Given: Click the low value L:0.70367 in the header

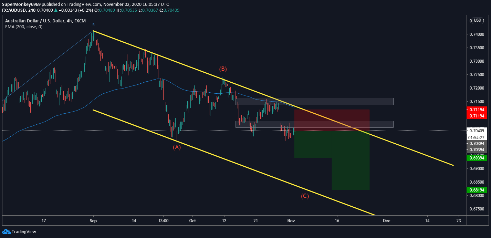Looking at the screenshot, I should point(148,10).
